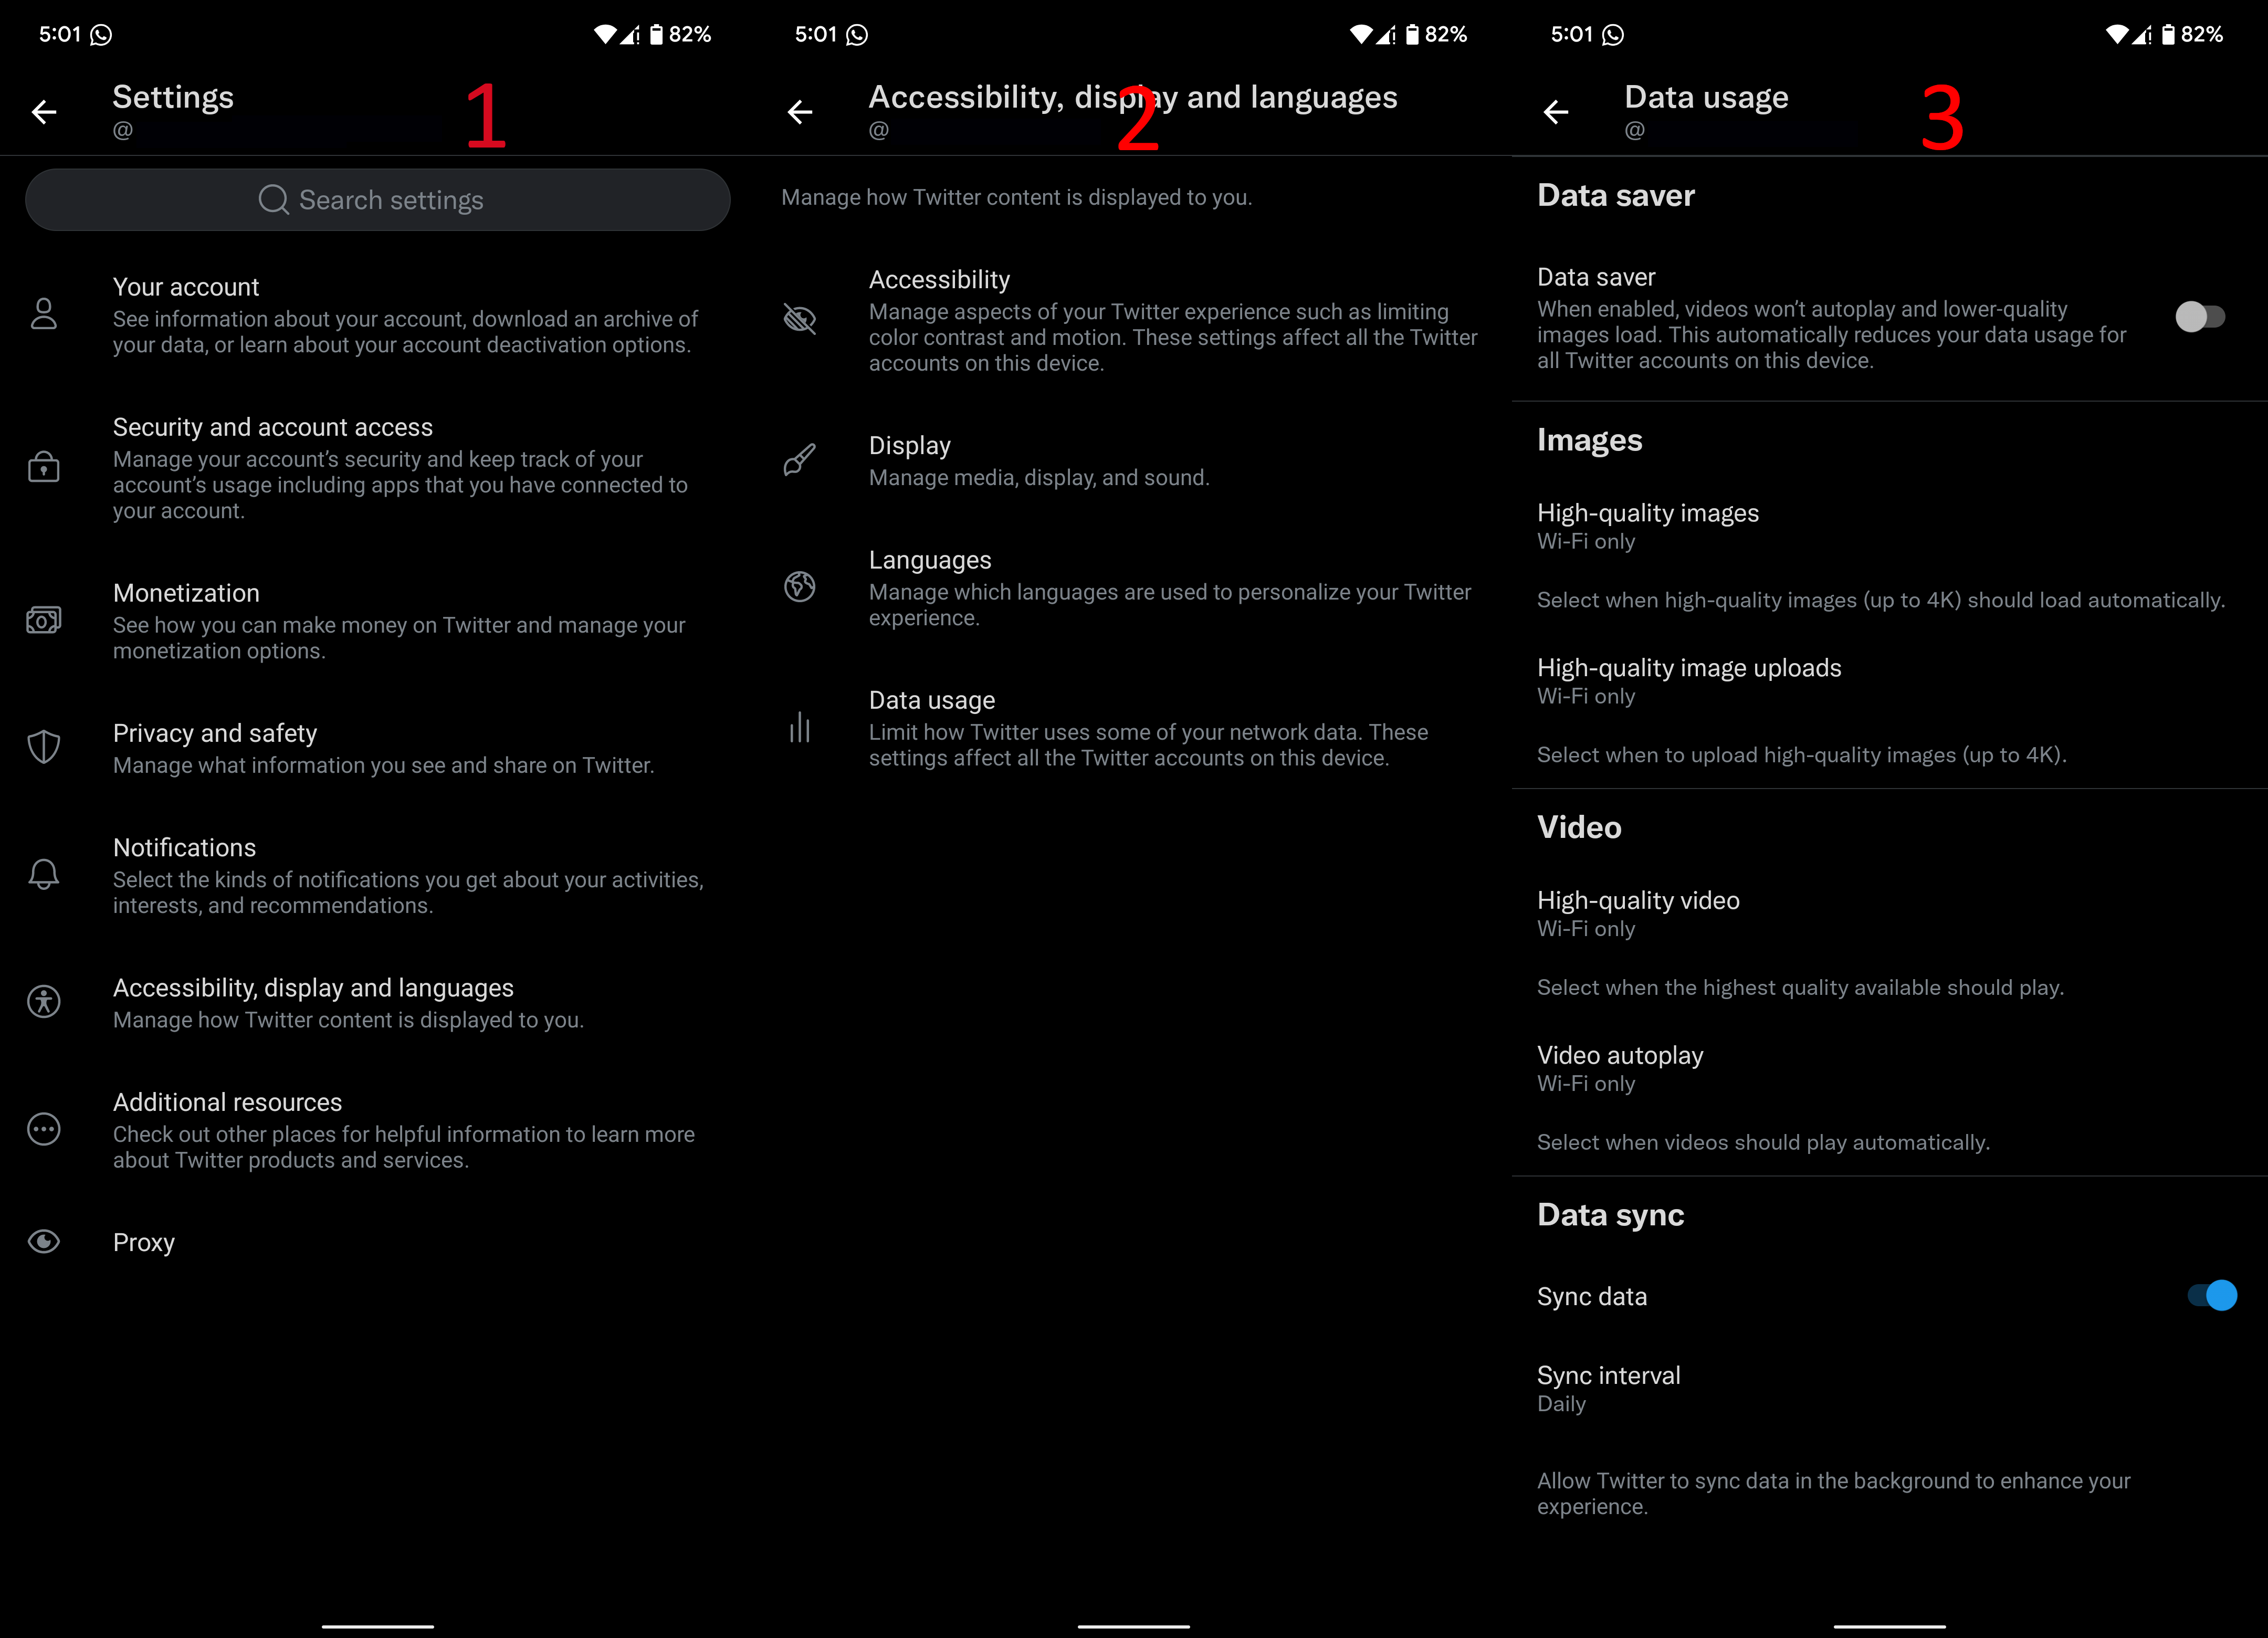The image size is (2268, 1638).
Task: Click the Security and account access icon
Action: point(44,467)
